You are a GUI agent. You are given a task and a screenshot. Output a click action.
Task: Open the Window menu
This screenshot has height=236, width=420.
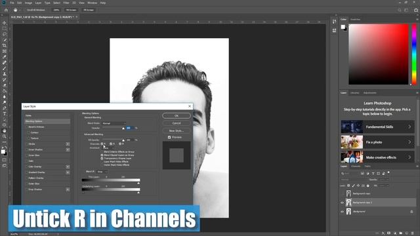click(92, 3)
